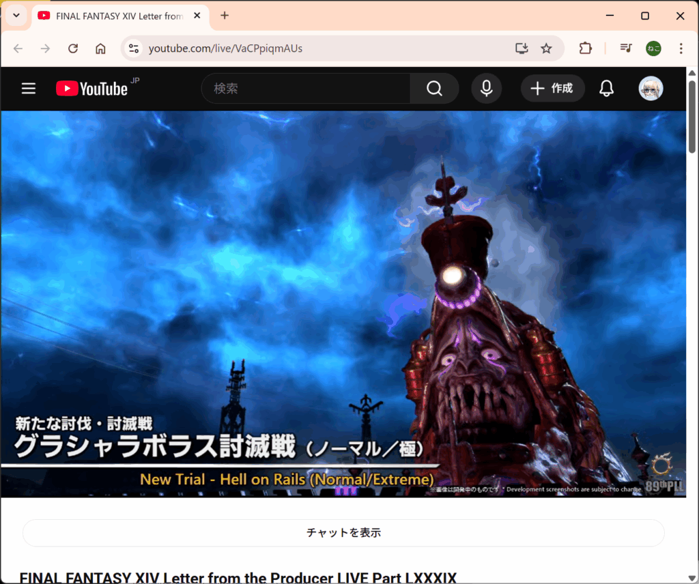This screenshot has height=584, width=699.
Task: Open the browser extensions puzzle icon
Action: (585, 48)
